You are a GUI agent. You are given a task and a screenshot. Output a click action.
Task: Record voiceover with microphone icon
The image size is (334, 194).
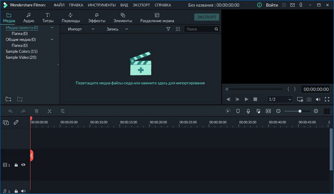248,111
